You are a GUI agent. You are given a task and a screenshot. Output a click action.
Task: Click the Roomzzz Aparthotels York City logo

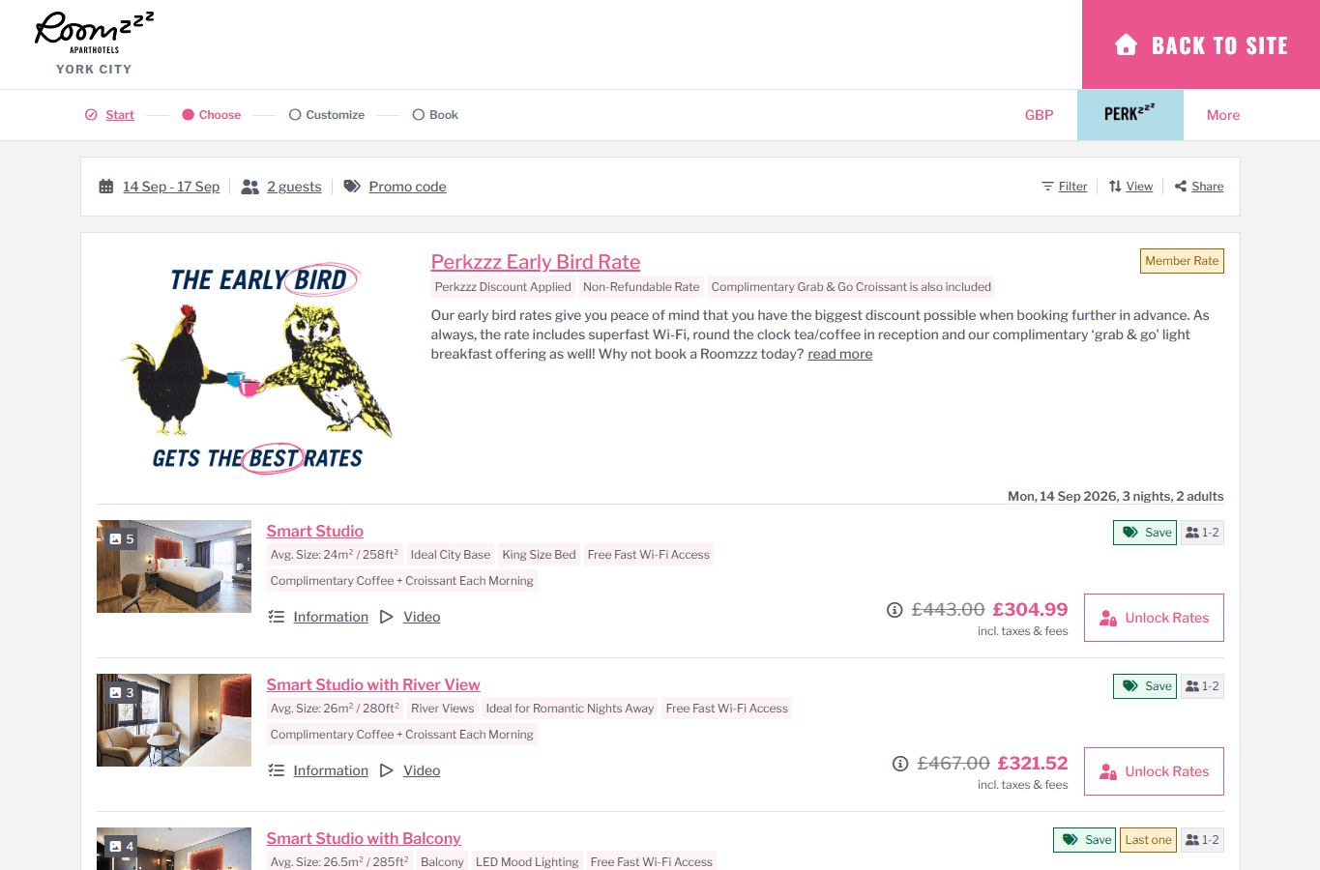point(94,43)
